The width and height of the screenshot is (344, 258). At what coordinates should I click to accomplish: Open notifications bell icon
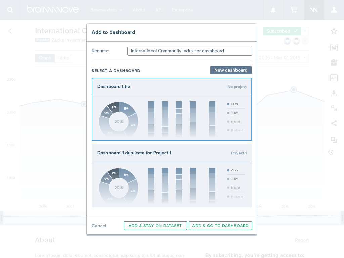(x=273, y=10)
